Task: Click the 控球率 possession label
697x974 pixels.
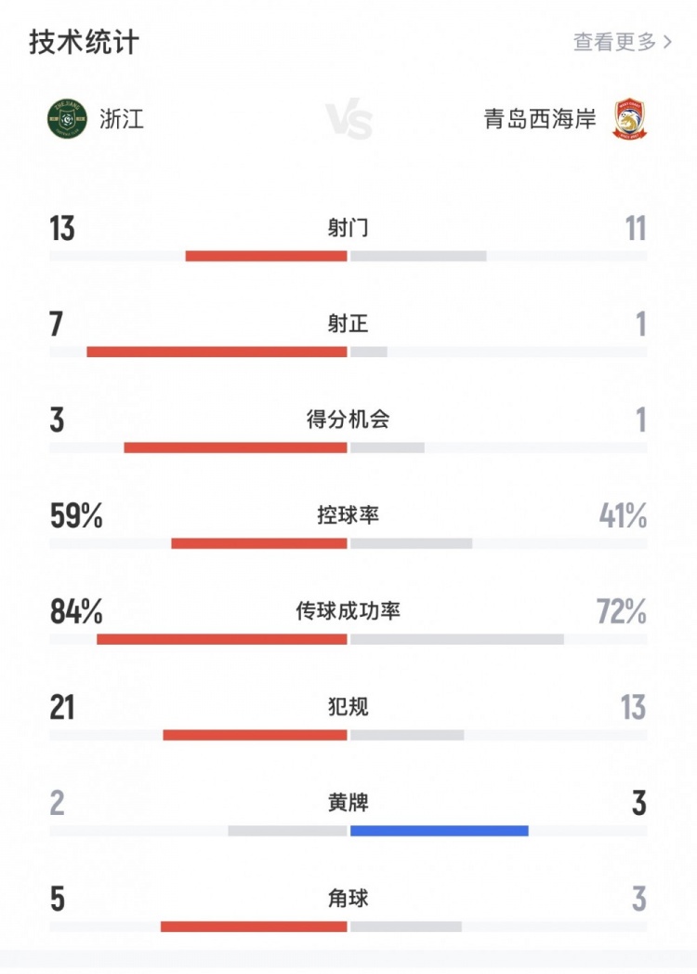Action: 348,514
